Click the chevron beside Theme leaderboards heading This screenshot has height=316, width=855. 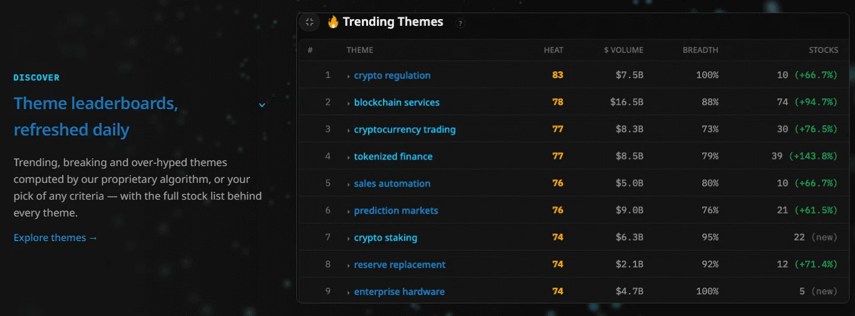coord(262,105)
